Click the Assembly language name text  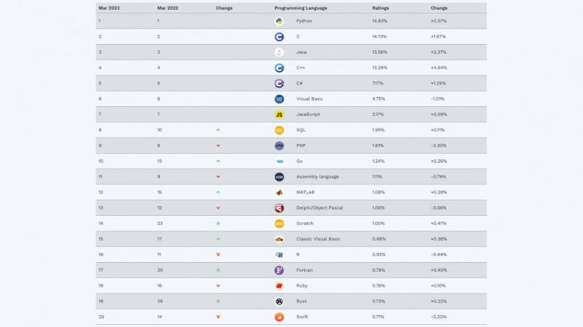[x=318, y=177]
